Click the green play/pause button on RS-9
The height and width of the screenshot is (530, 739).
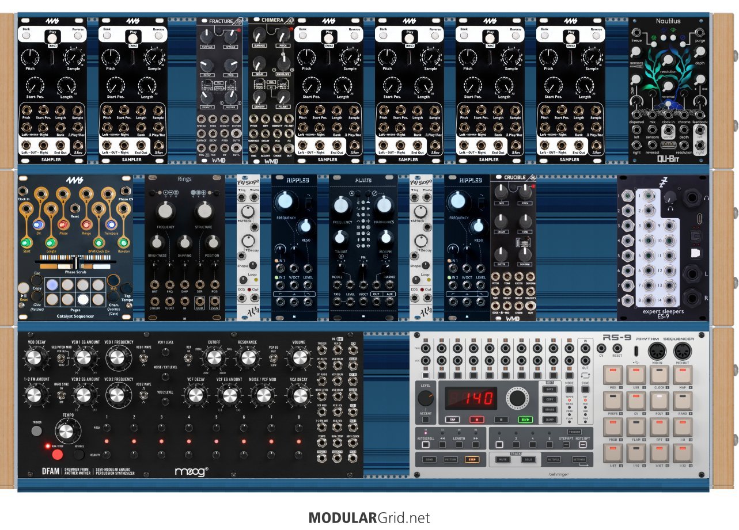(525, 420)
